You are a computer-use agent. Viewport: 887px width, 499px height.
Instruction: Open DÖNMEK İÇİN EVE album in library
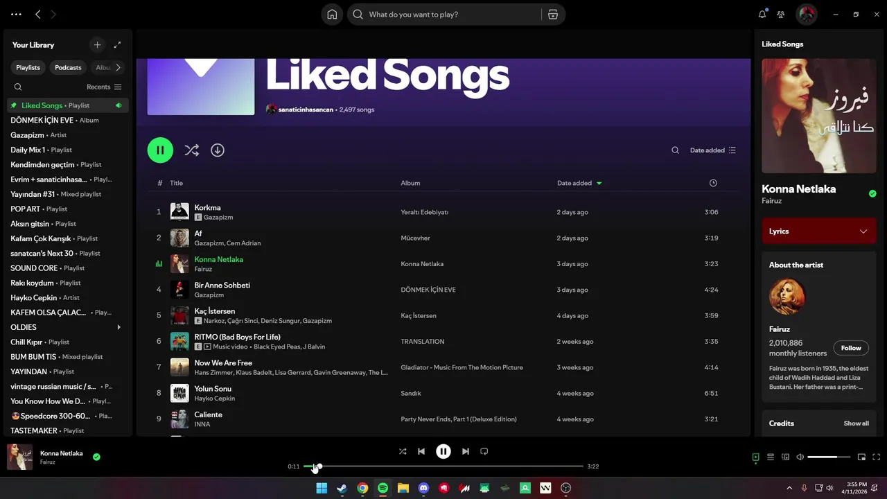point(68,120)
